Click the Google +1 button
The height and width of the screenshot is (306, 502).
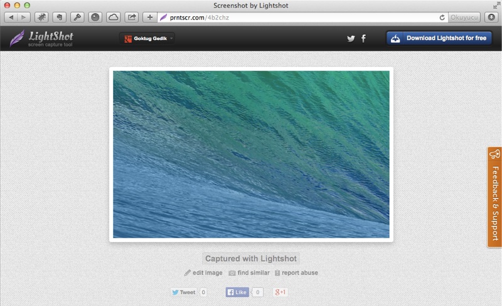(x=280, y=292)
